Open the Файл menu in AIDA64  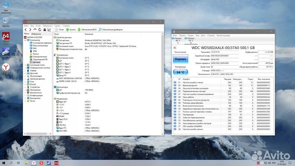26,26
